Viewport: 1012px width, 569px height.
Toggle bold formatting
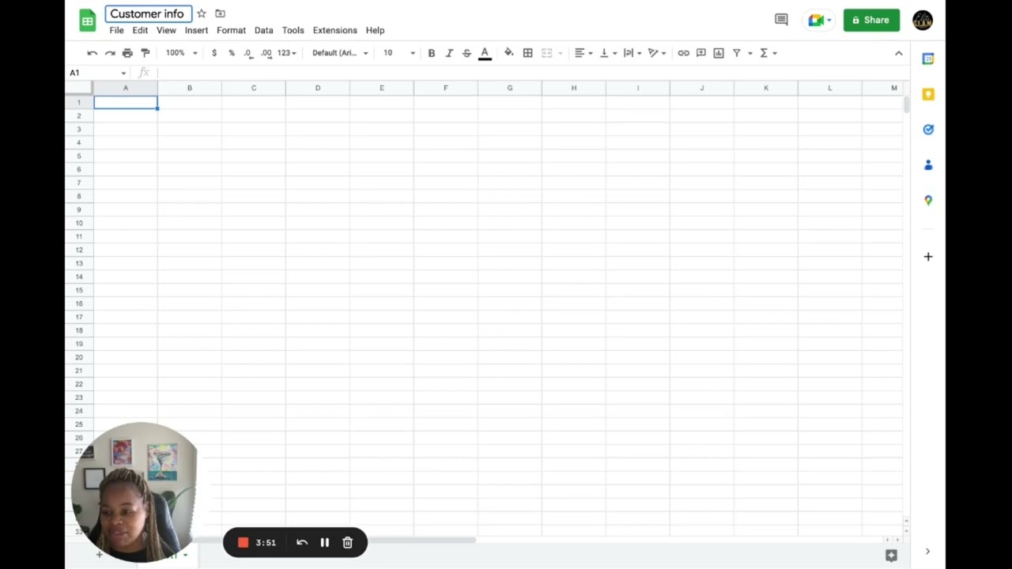(432, 53)
